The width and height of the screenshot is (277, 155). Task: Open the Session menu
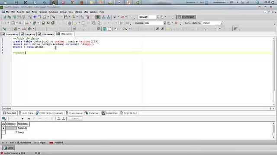coord(43,12)
